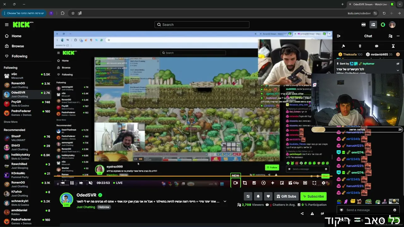Open the green Kick coin icon
The height and width of the screenshot is (227, 404).
[x=383, y=25]
